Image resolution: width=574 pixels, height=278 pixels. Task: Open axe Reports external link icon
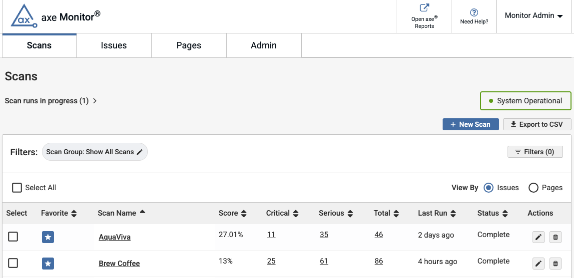click(424, 8)
